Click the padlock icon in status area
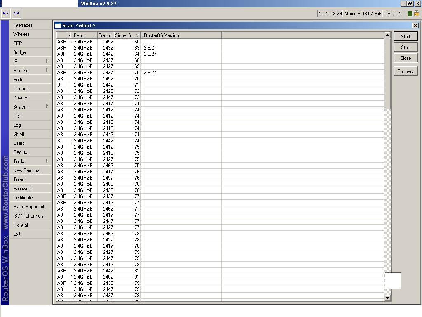 416,13
